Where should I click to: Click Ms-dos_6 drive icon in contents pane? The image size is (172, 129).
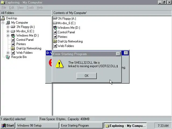[x=55, y=23]
